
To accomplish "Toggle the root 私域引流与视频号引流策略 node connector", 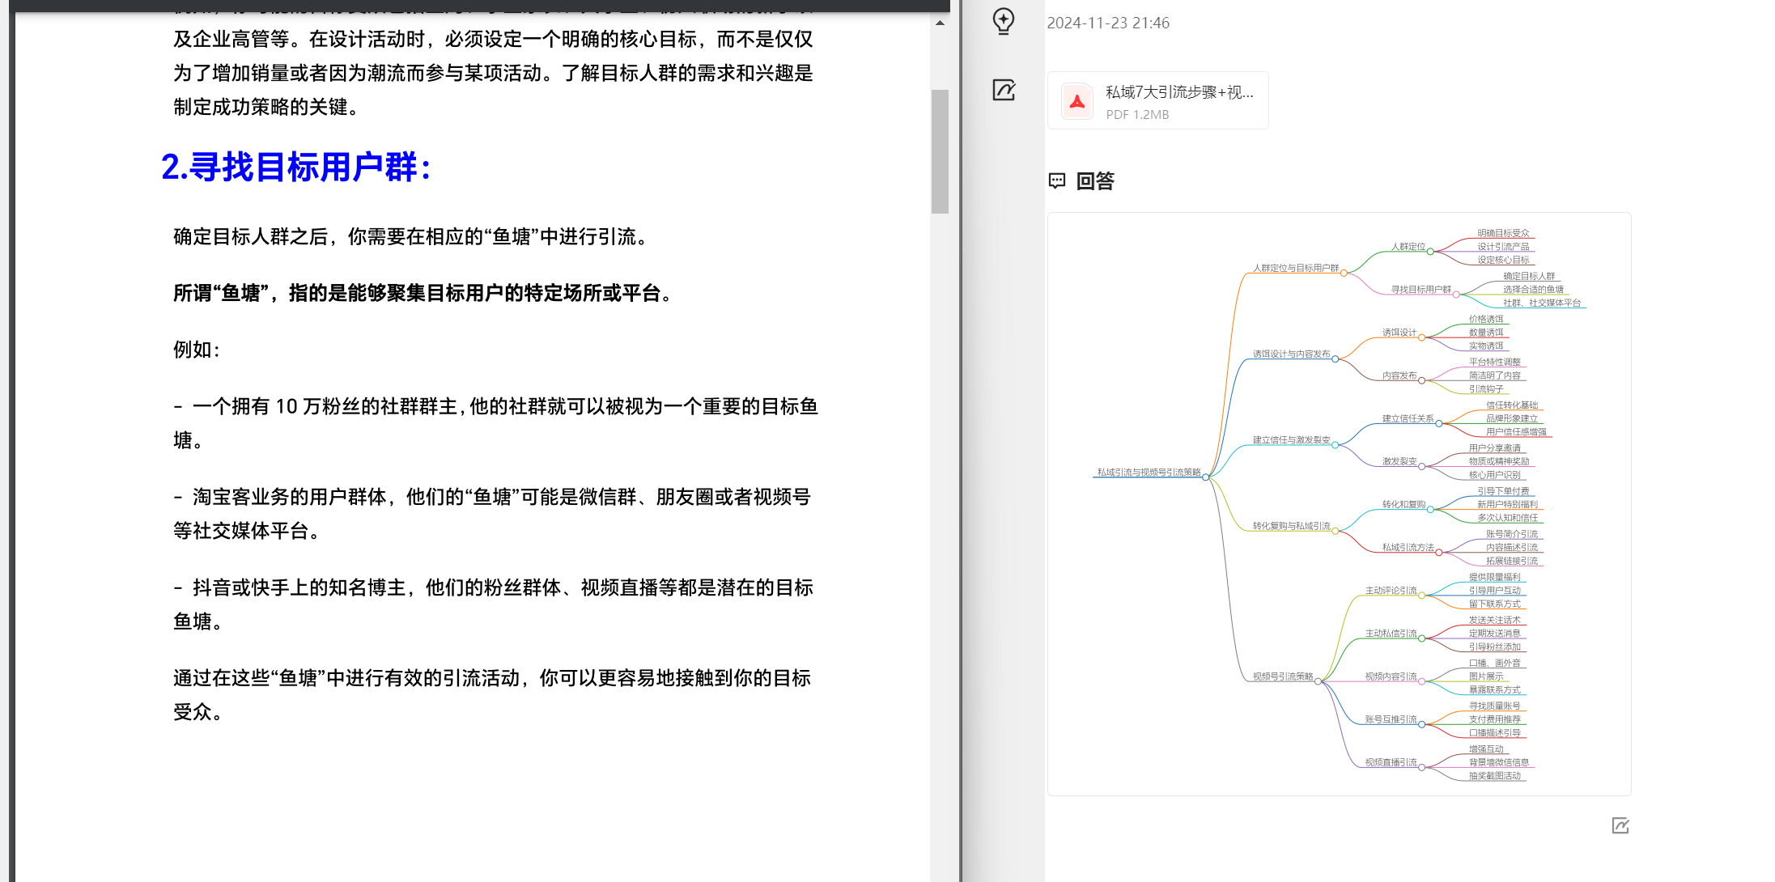I will tap(1206, 477).
